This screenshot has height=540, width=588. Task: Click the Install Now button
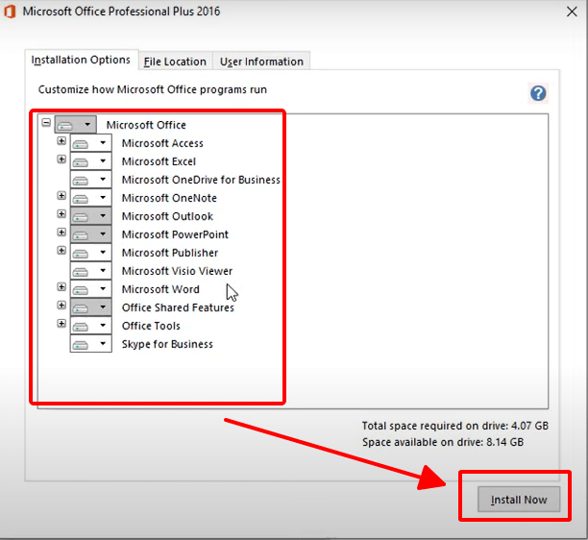click(519, 499)
